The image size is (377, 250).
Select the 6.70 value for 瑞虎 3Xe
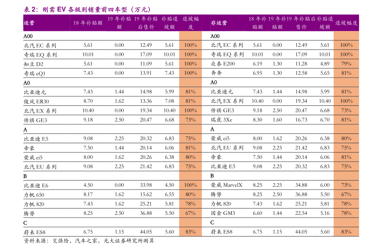point(324,120)
